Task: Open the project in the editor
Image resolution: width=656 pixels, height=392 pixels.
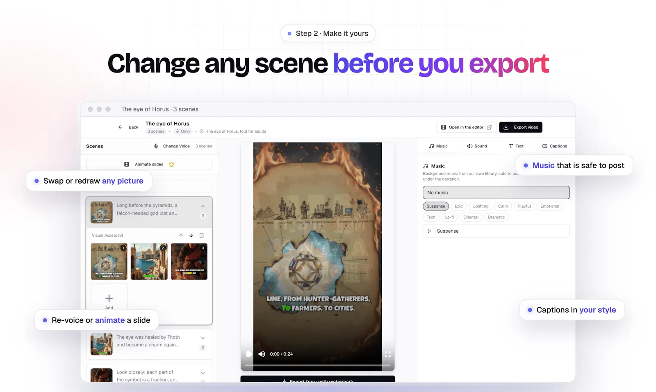Action: pos(466,127)
